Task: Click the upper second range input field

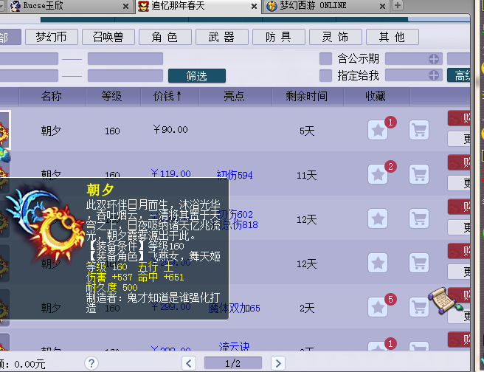Action: point(125,58)
